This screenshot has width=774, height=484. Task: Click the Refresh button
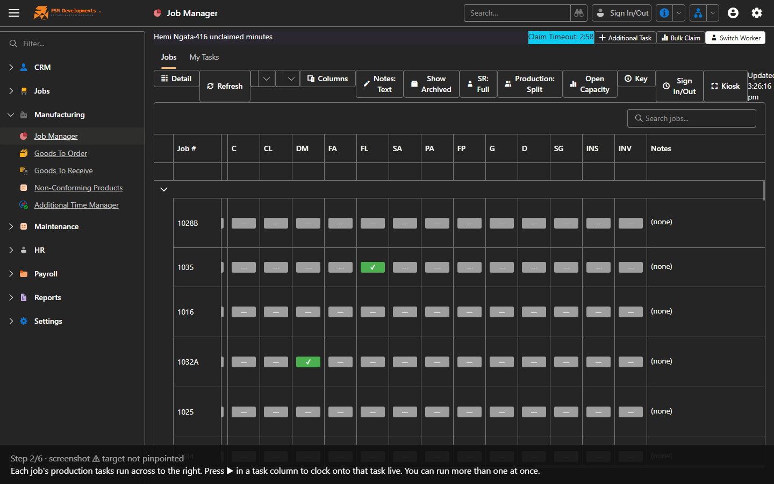coord(225,86)
